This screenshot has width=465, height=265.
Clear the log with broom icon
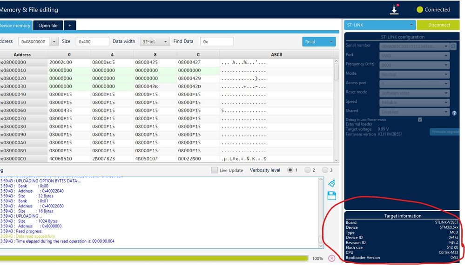coord(332,183)
